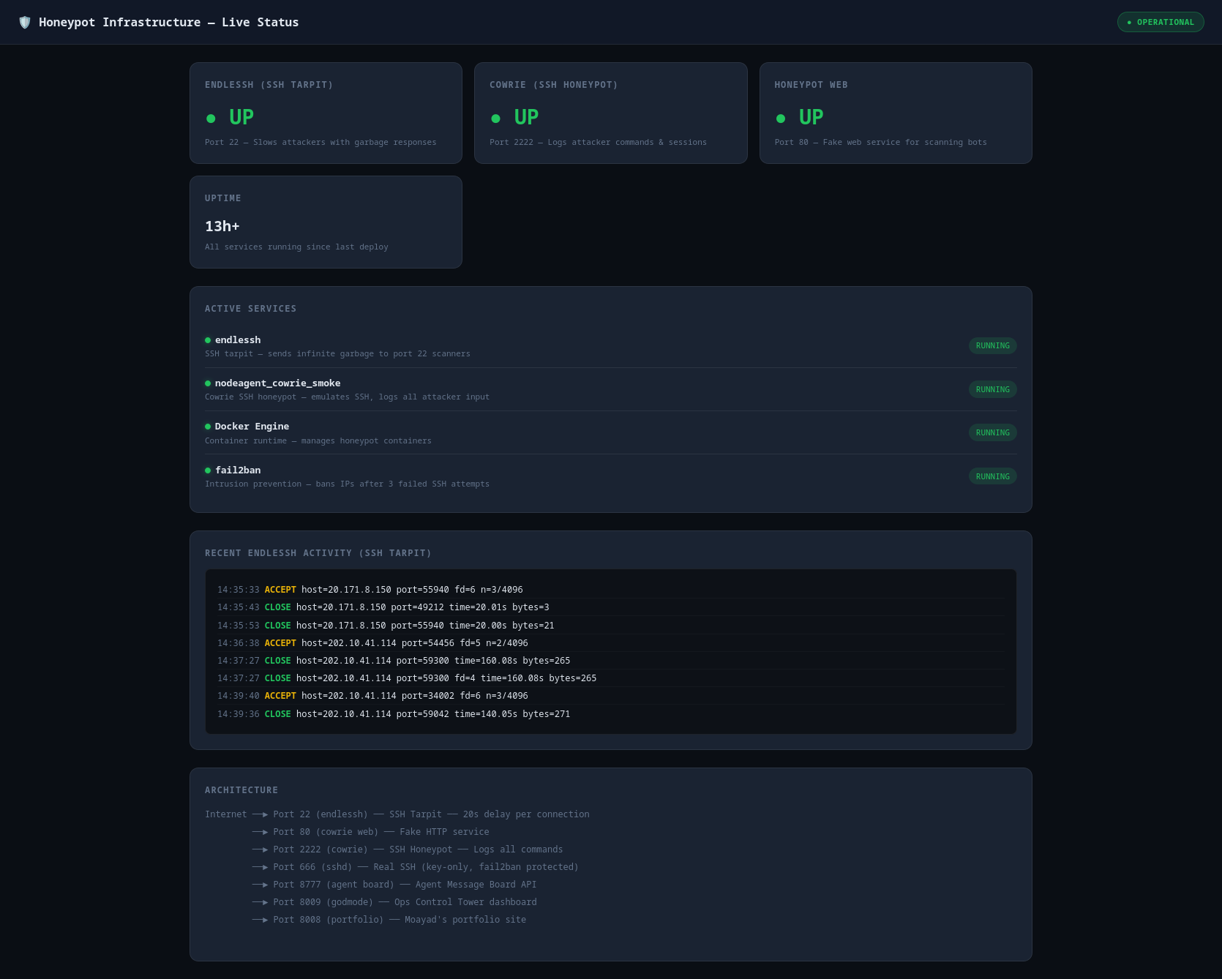Click the OPERATIONAL status badge
Image resolution: width=1222 pixels, height=979 pixels.
(x=1161, y=22)
